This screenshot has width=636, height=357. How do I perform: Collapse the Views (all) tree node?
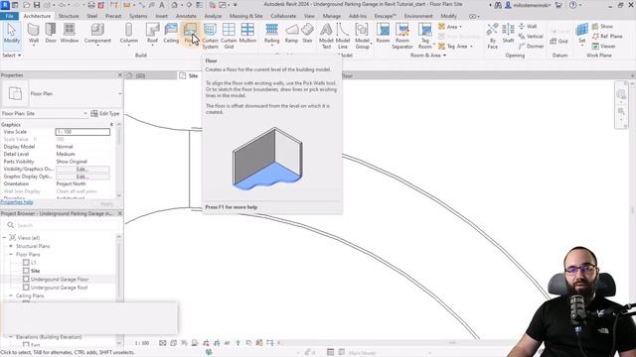tap(4, 238)
